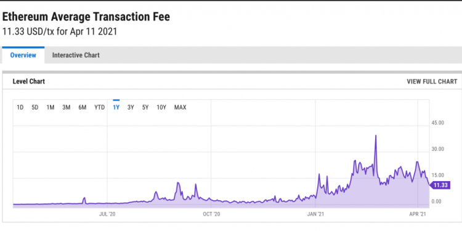Click the Ethereum Average Transaction Fee heading
This screenshot has width=462, height=231.
pyautogui.click(x=86, y=17)
